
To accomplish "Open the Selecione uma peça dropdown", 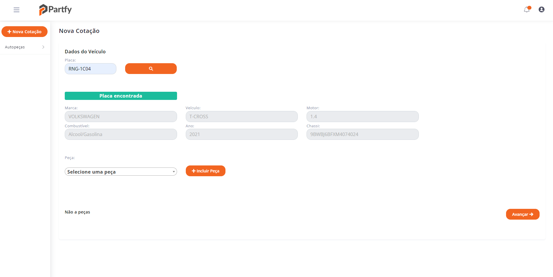I will (121, 172).
